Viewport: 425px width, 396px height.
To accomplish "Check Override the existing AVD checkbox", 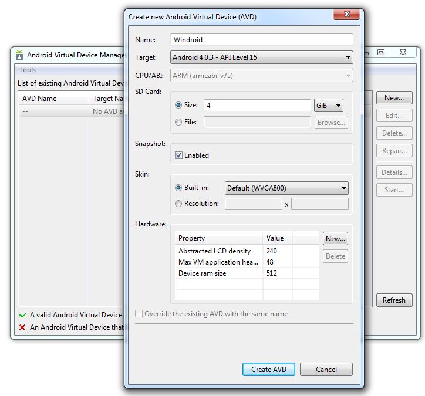I will point(139,314).
